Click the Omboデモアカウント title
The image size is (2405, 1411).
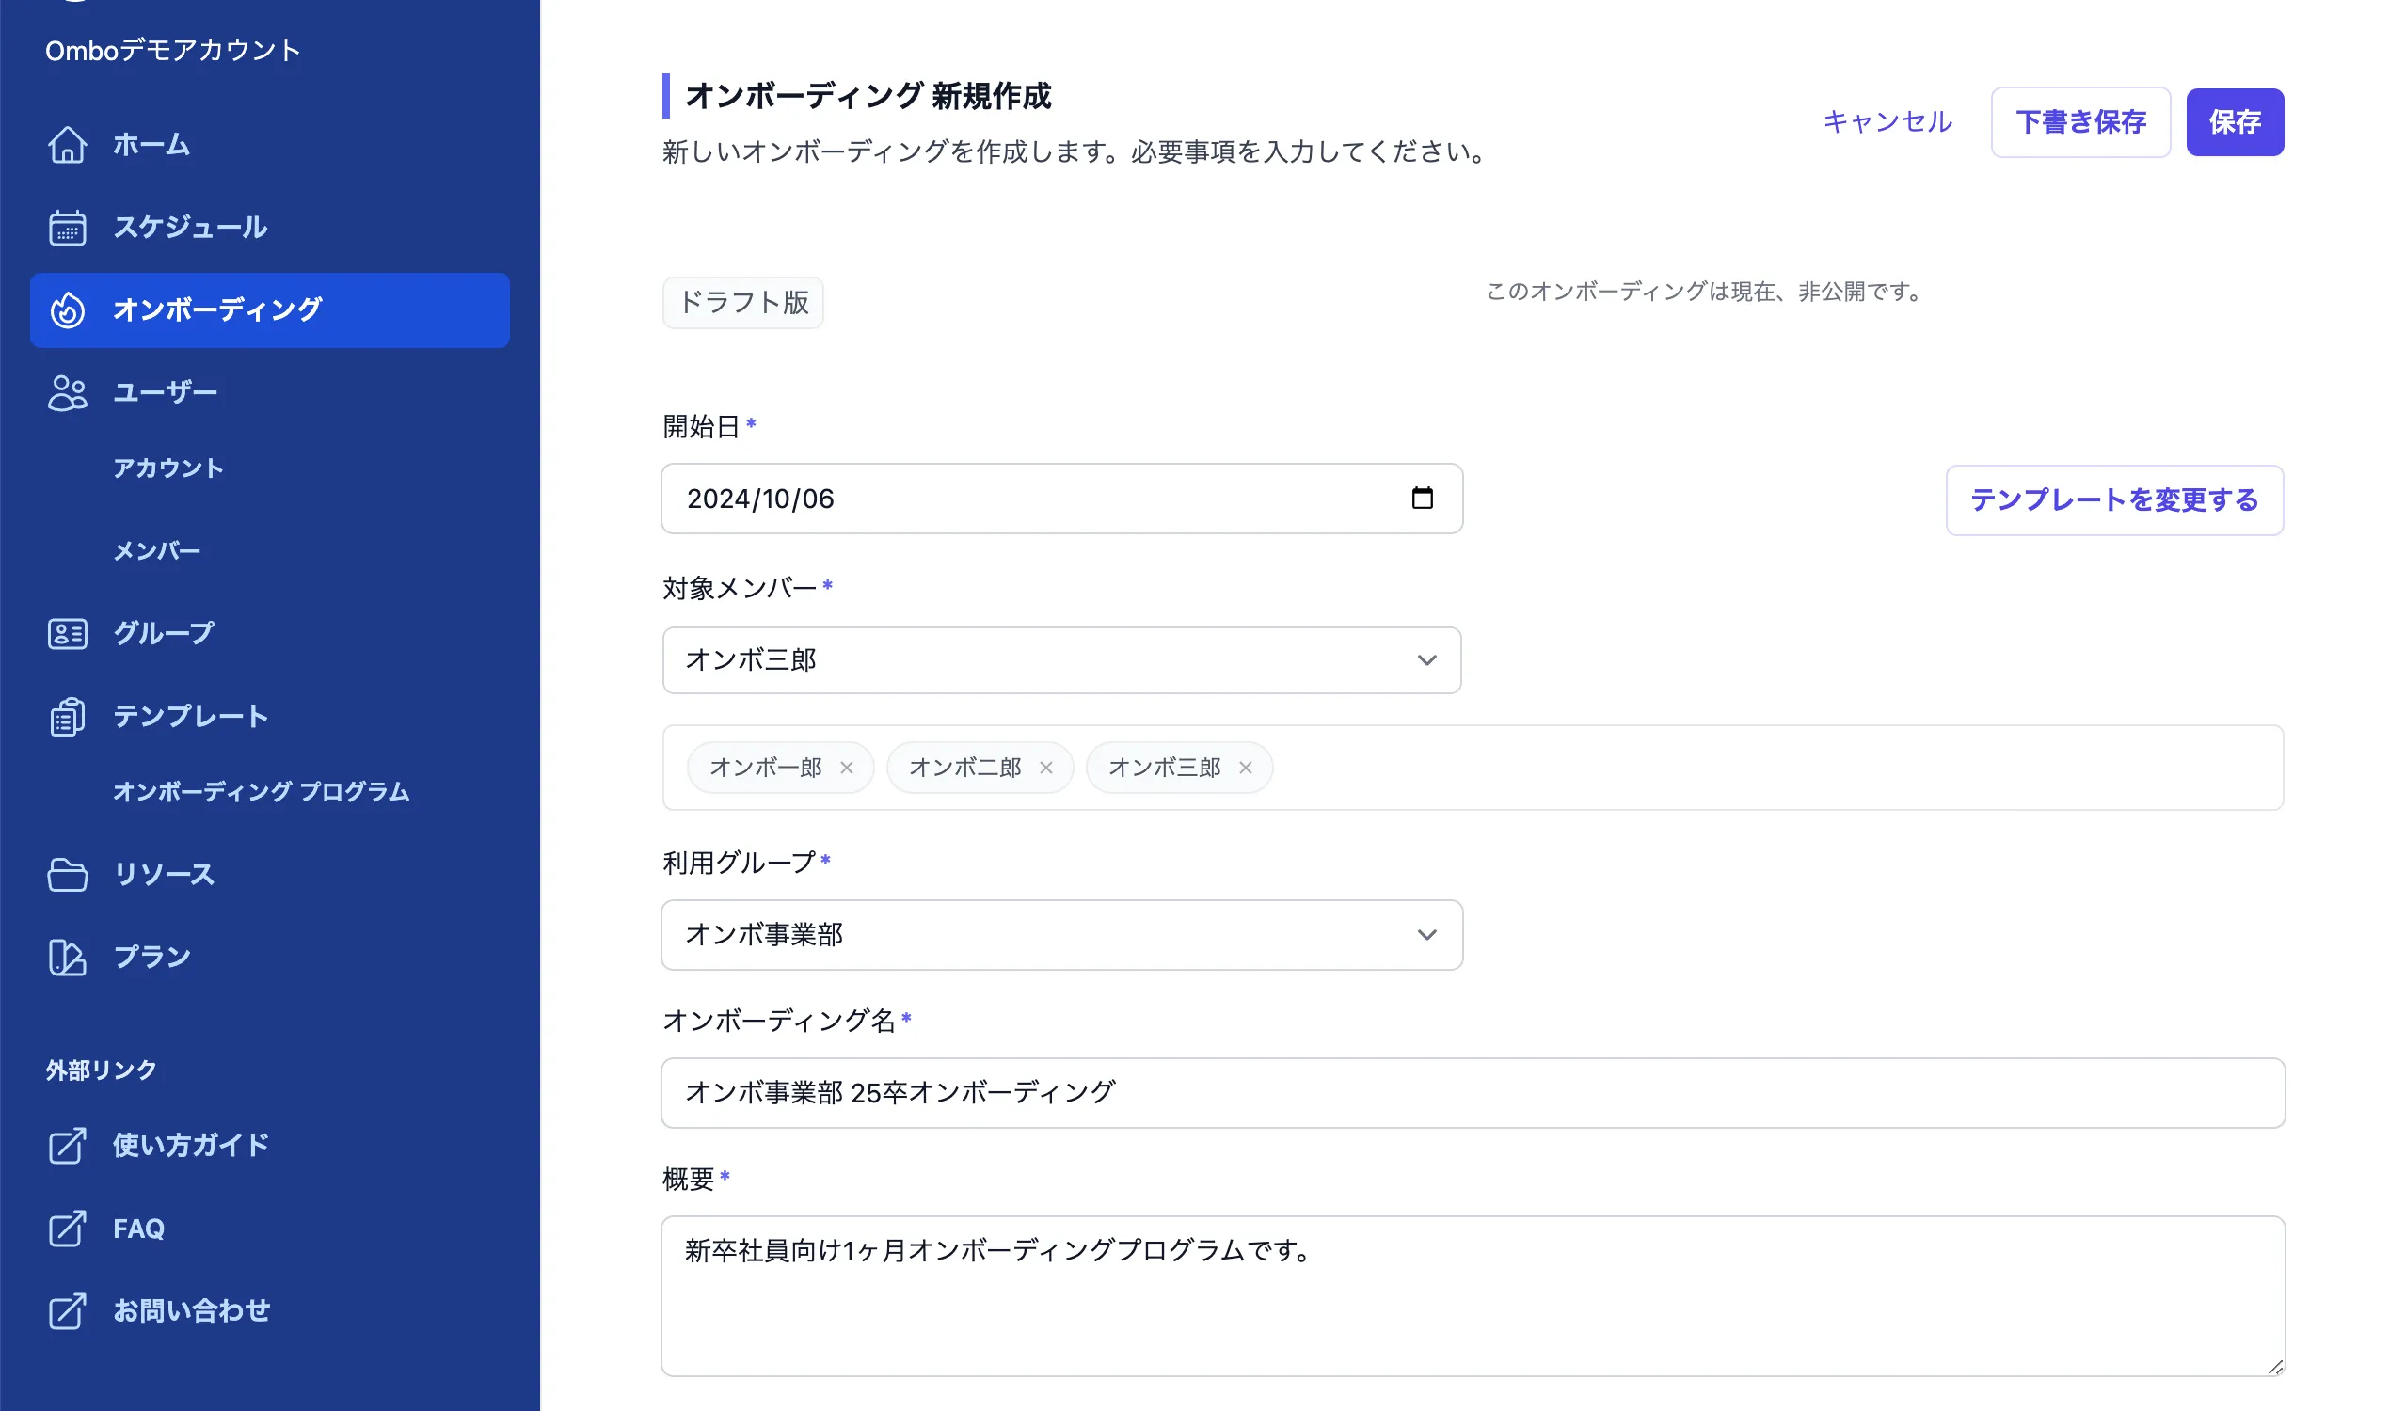pos(173,50)
